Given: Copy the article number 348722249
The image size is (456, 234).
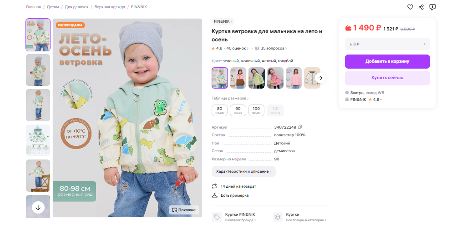Looking at the screenshot, I should point(300,127).
